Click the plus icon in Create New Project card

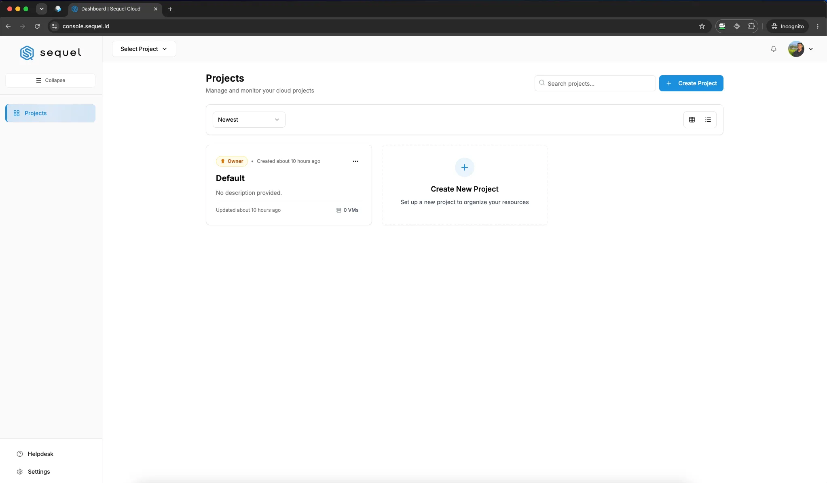[465, 167]
